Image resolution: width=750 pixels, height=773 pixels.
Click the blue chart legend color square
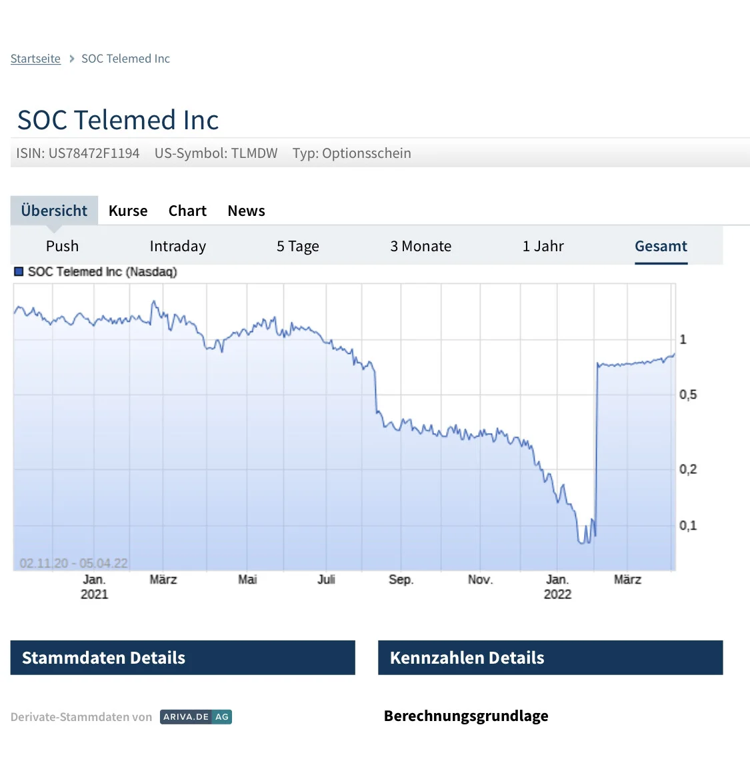[19, 272]
